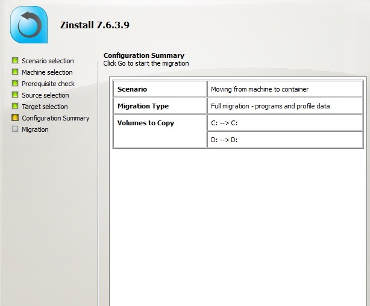The image size is (370, 306).
Task: Click the Scenario label cell
Action: (x=160, y=89)
